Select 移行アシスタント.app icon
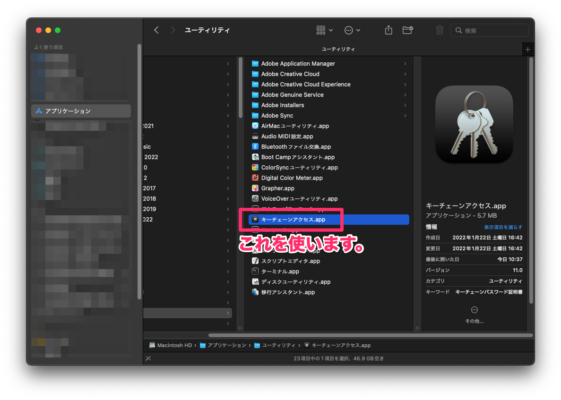Viewport: 561px width, 400px height. (x=255, y=292)
